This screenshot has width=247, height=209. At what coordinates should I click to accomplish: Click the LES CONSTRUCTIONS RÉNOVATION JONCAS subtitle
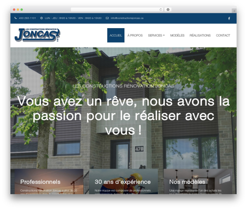pyautogui.click(x=123, y=86)
